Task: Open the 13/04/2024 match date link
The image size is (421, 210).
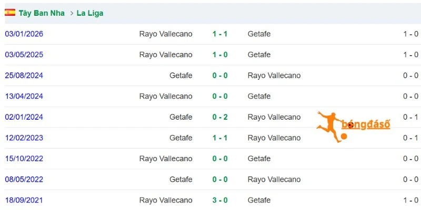Action: click(x=24, y=96)
